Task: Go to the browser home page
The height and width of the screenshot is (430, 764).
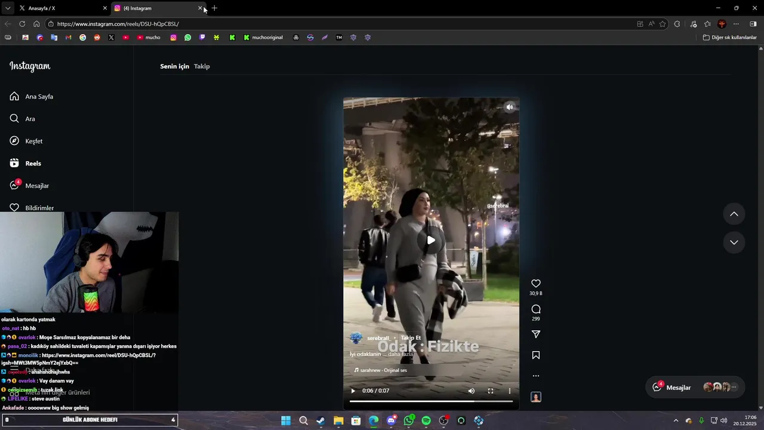Action: 36,24
